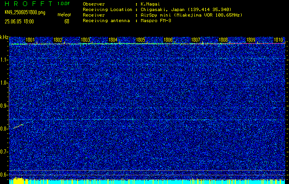Screen dimensions: 289x184
Task: Click the 1803 time marker
Action: pyautogui.click(x=85, y=40)
